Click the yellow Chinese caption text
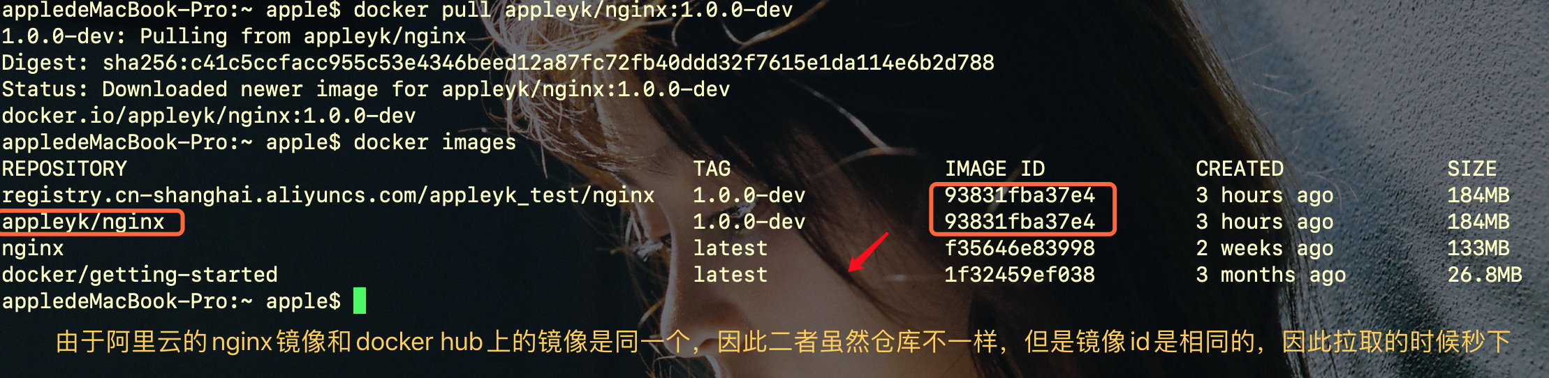 (782, 342)
